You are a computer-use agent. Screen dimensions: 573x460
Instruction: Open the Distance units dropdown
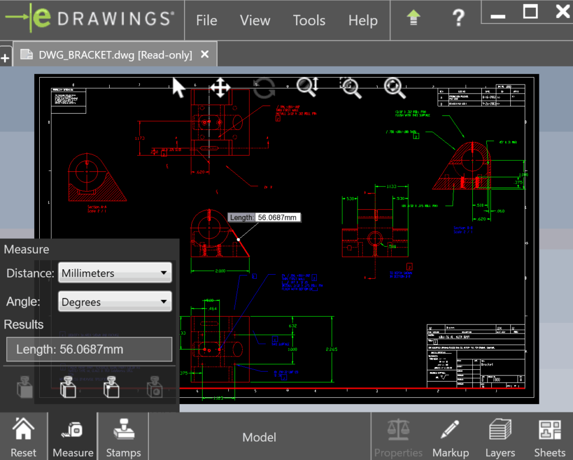(x=114, y=273)
